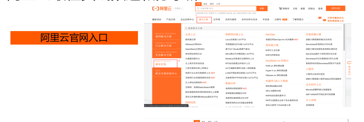The width and height of the screenshot is (364, 122).
Task: Open the 产品分类 menu
Action: [x=171, y=20]
